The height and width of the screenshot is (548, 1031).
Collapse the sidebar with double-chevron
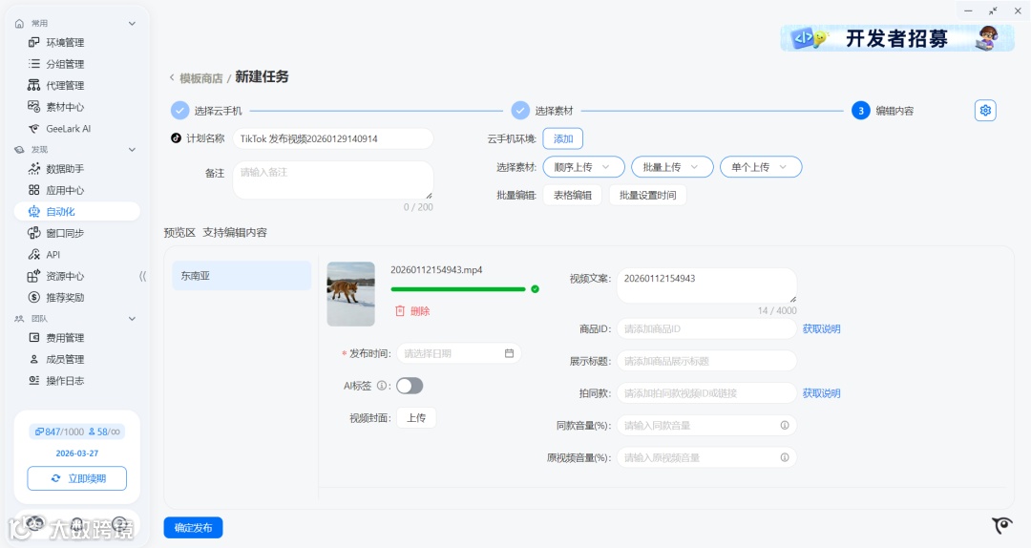click(142, 276)
